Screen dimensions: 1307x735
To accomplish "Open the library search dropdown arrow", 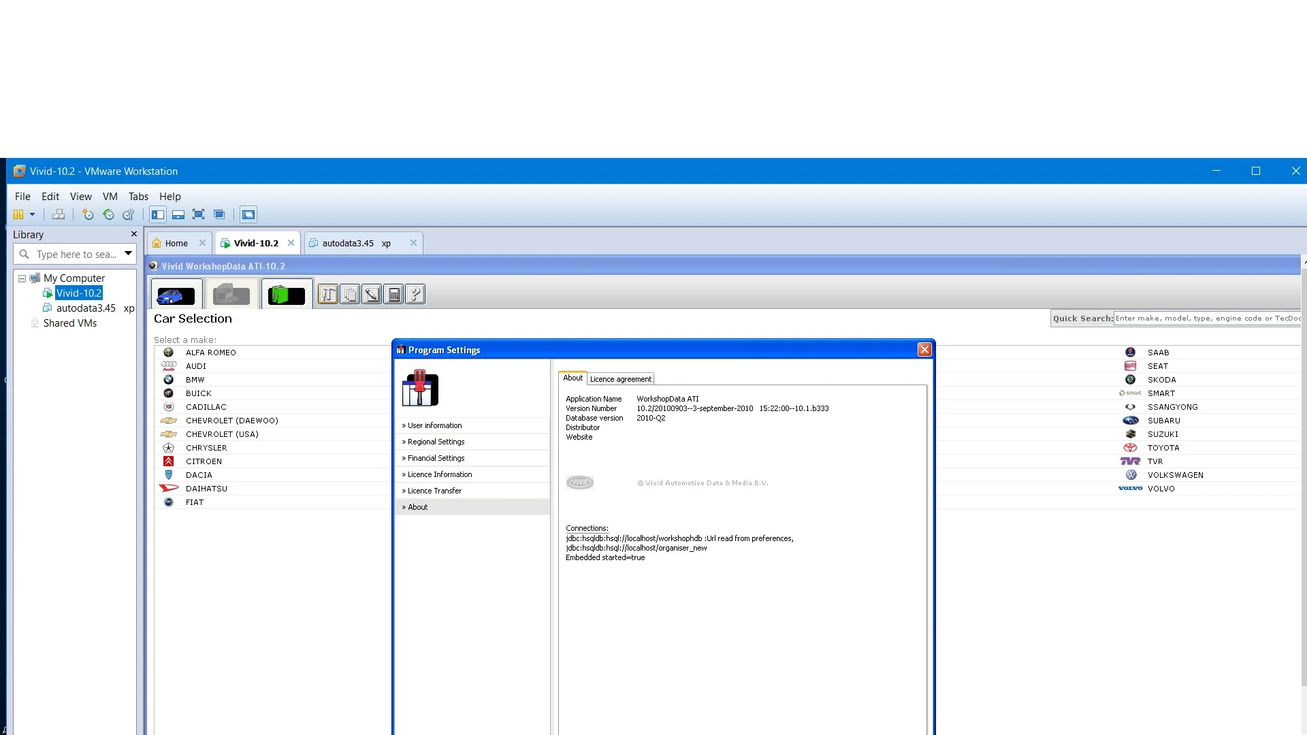I will tap(128, 254).
